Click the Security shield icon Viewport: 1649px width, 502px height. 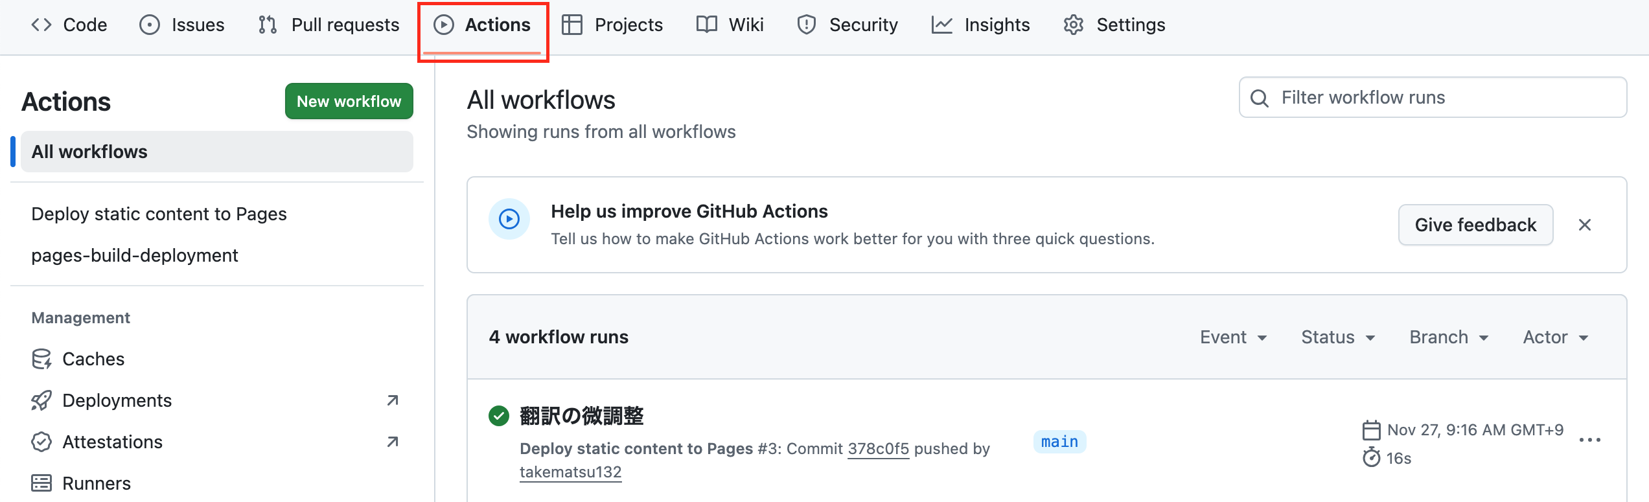pyautogui.click(x=805, y=25)
